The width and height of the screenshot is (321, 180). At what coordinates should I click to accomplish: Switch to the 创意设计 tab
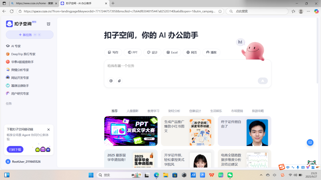195,111
